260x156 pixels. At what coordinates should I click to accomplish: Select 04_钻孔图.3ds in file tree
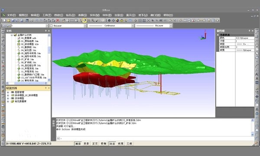pyautogui.click(x=29, y=50)
